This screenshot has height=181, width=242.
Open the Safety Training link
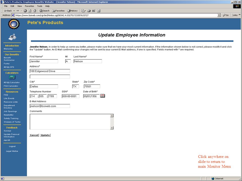point(11,118)
